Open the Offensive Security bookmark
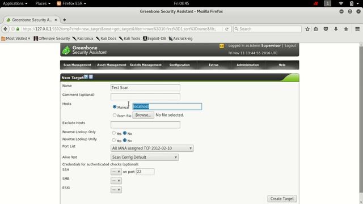363x204 pixels. [52, 39]
